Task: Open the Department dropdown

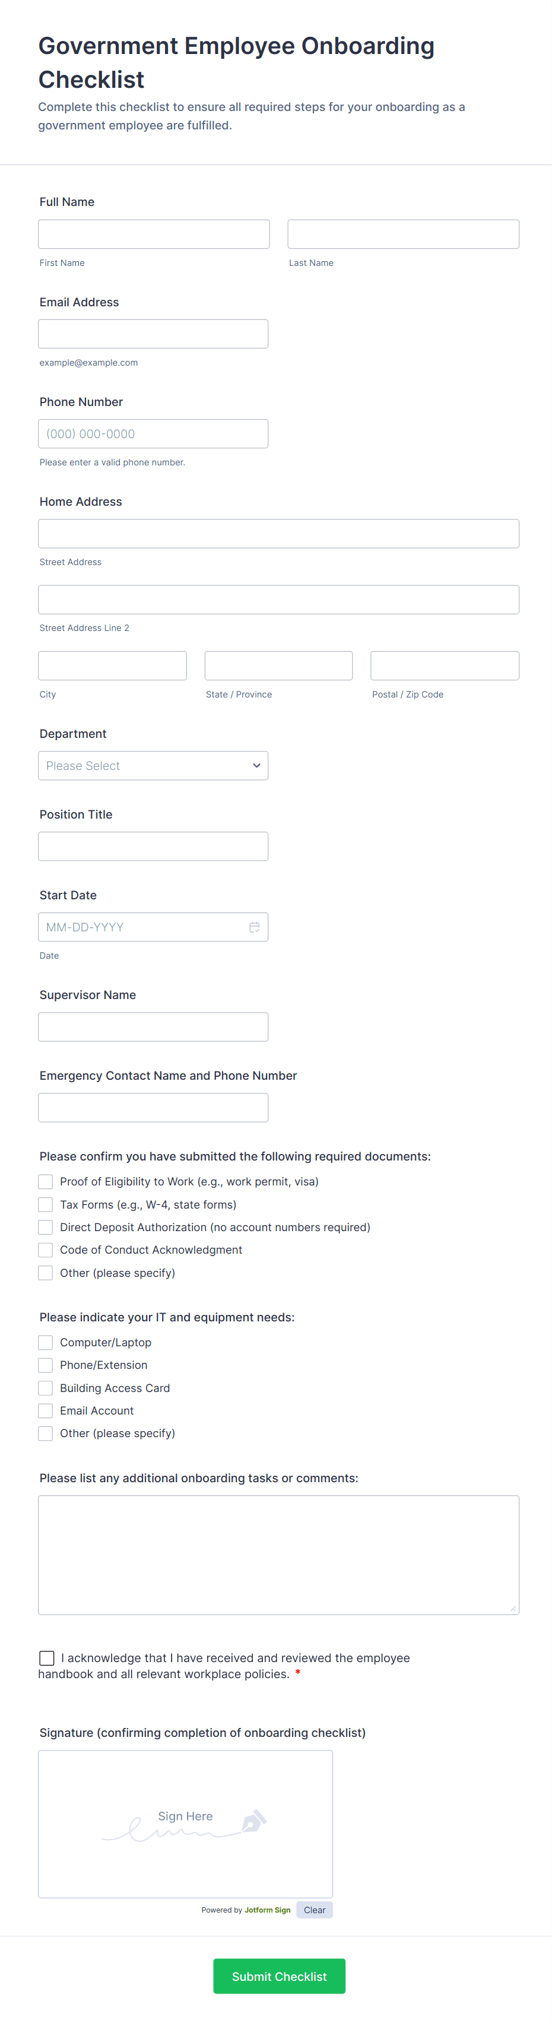Action: click(x=153, y=766)
